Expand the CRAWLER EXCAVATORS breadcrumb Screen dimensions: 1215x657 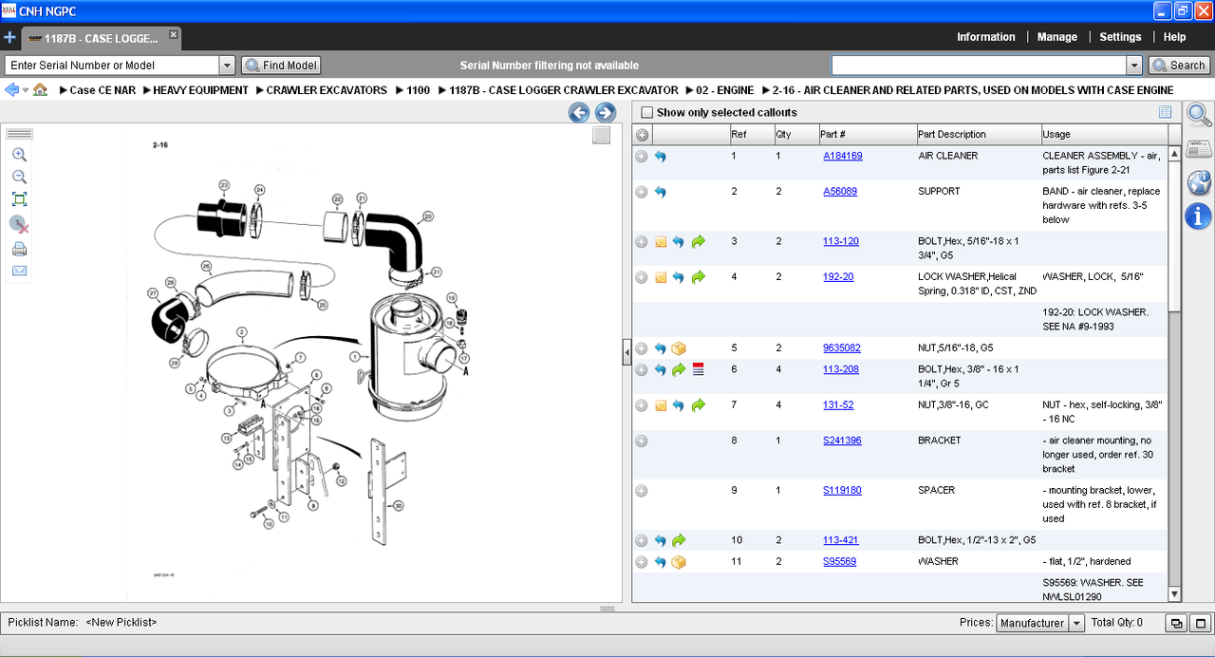tap(259, 91)
